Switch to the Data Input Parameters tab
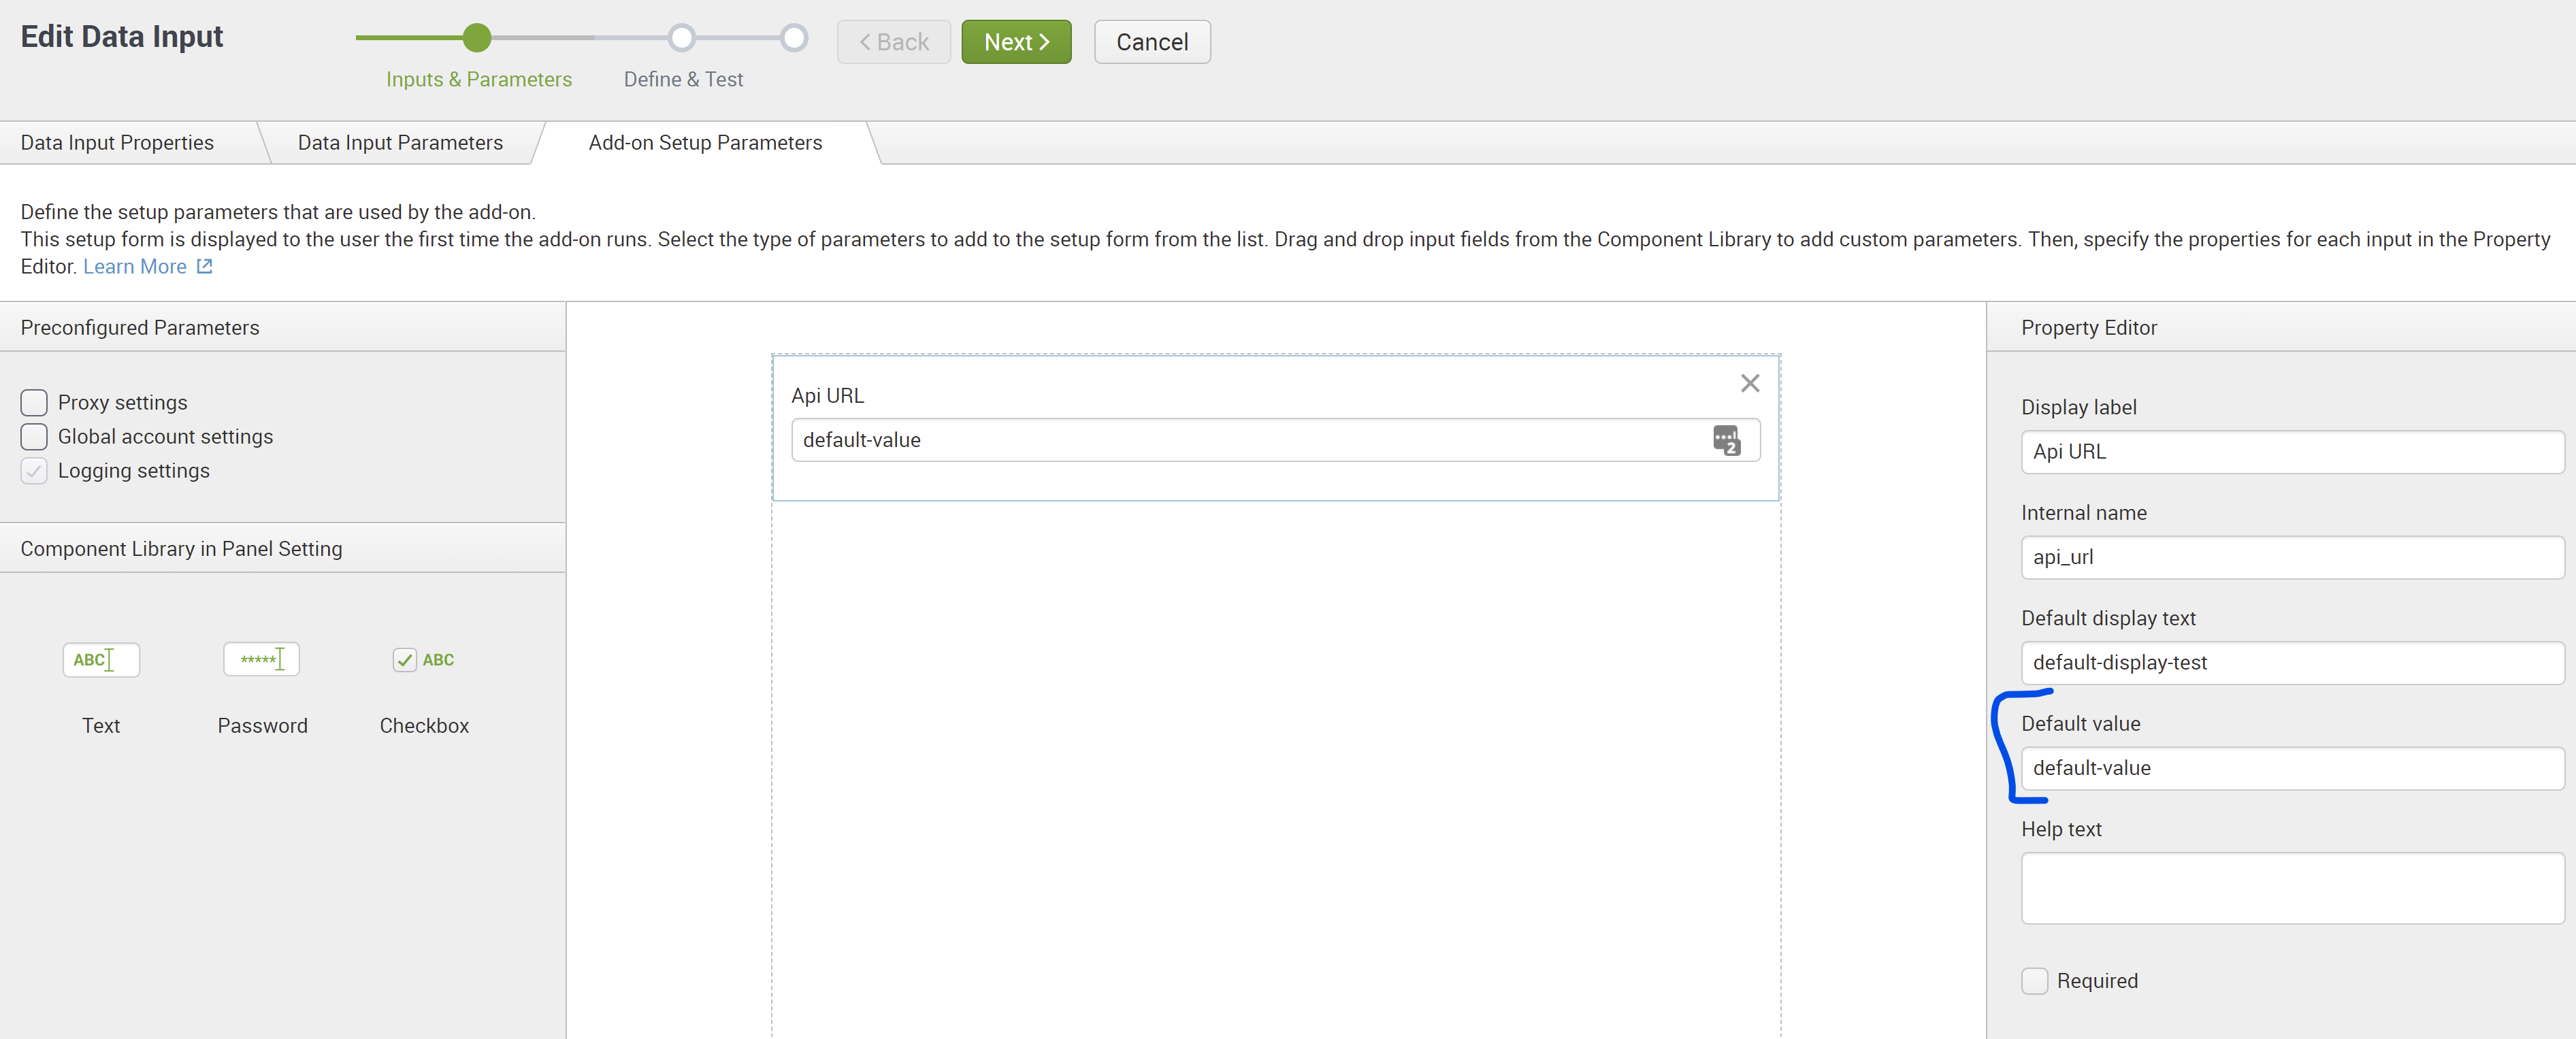 tap(399, 142)
